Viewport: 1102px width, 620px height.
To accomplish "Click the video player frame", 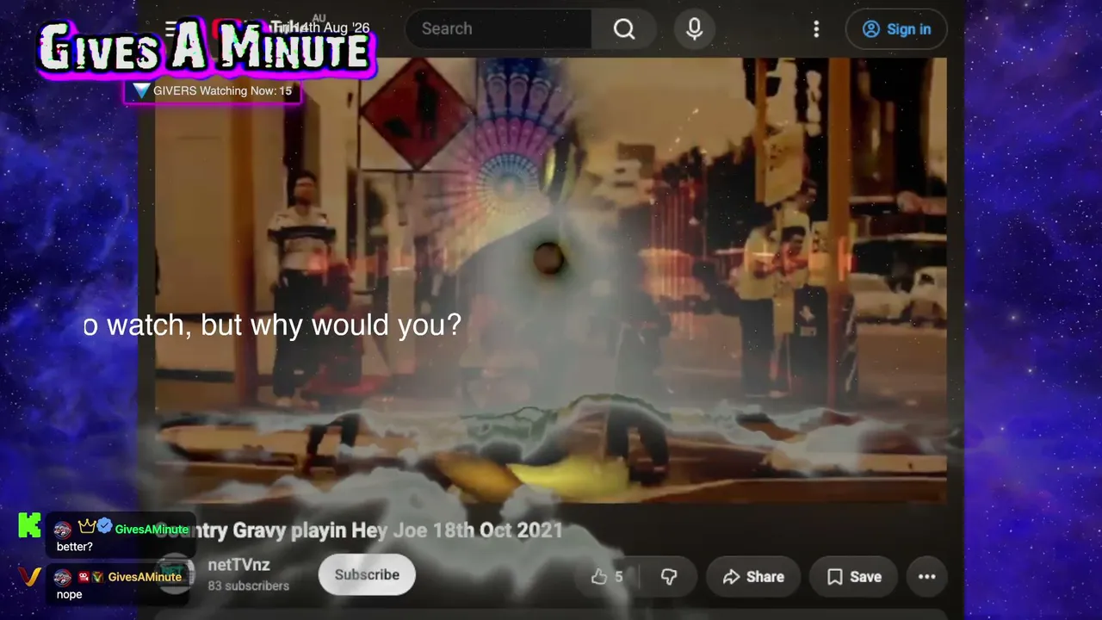I will click(x=551, y=280).
